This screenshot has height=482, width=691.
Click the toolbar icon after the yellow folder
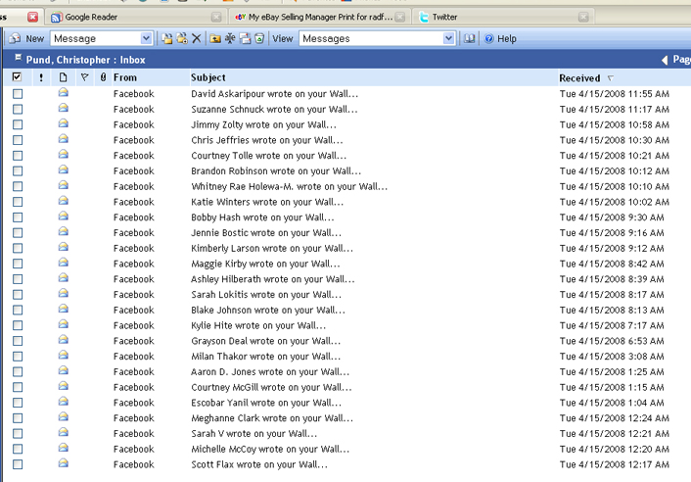click(230, 39)
